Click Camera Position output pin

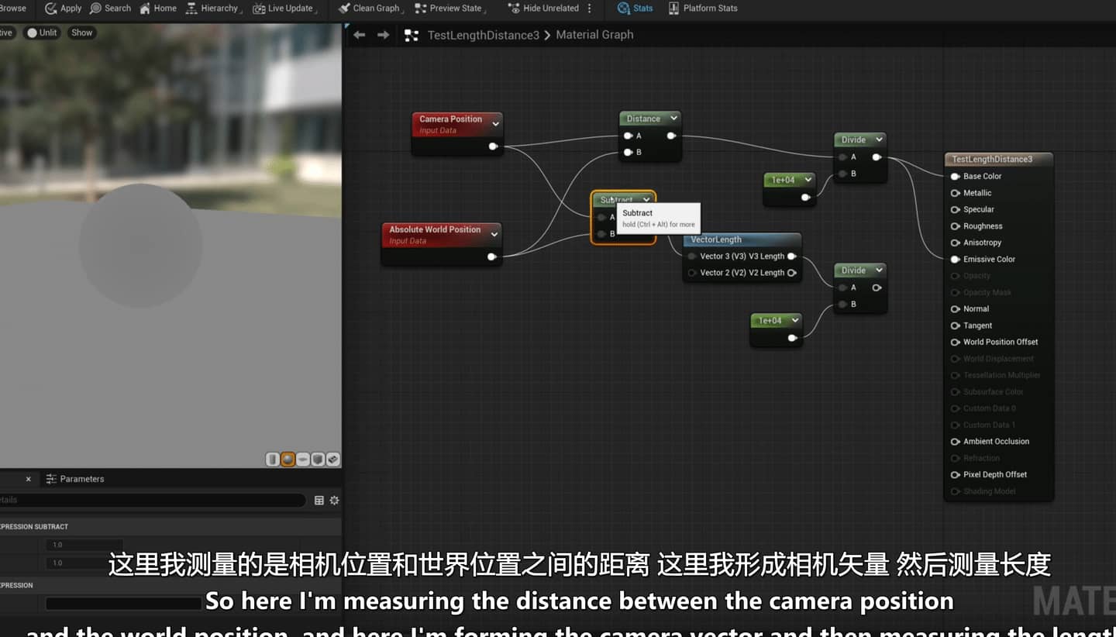click(493, 146)
